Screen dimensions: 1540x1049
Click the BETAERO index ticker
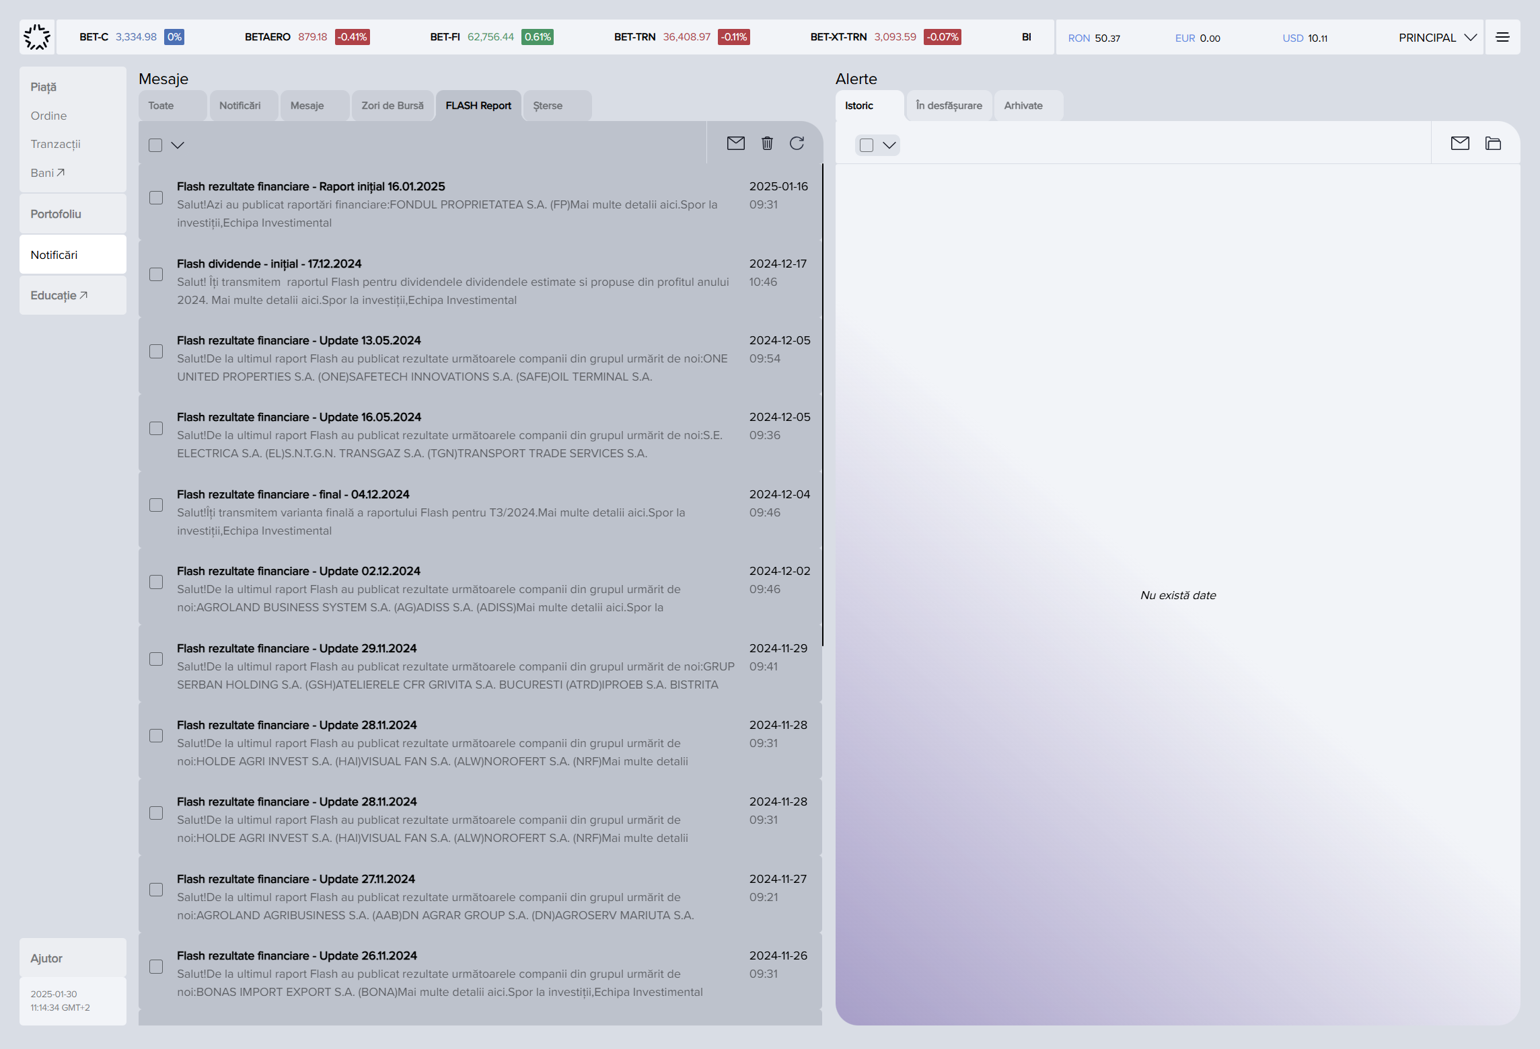307,37
